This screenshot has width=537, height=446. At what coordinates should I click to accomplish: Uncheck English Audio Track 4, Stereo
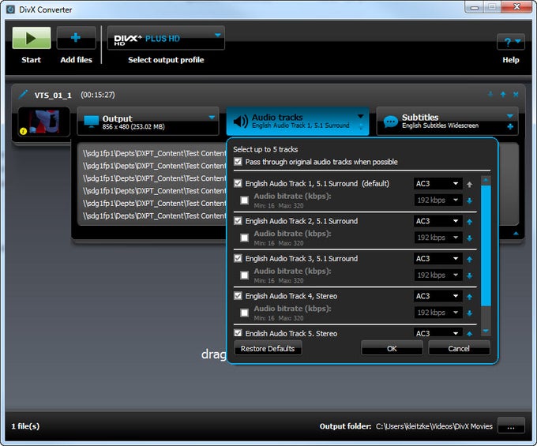tap(238, 296)
